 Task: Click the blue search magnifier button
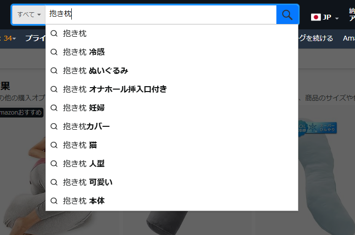pos(287,15)
